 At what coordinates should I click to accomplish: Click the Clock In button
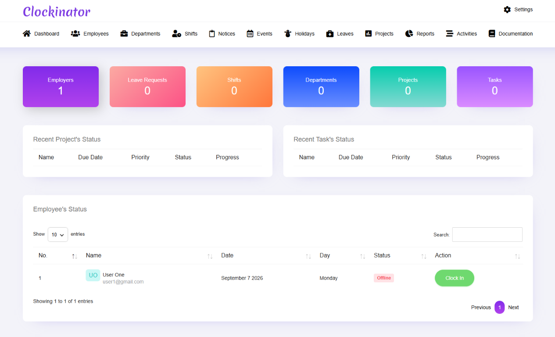point(455,278)
